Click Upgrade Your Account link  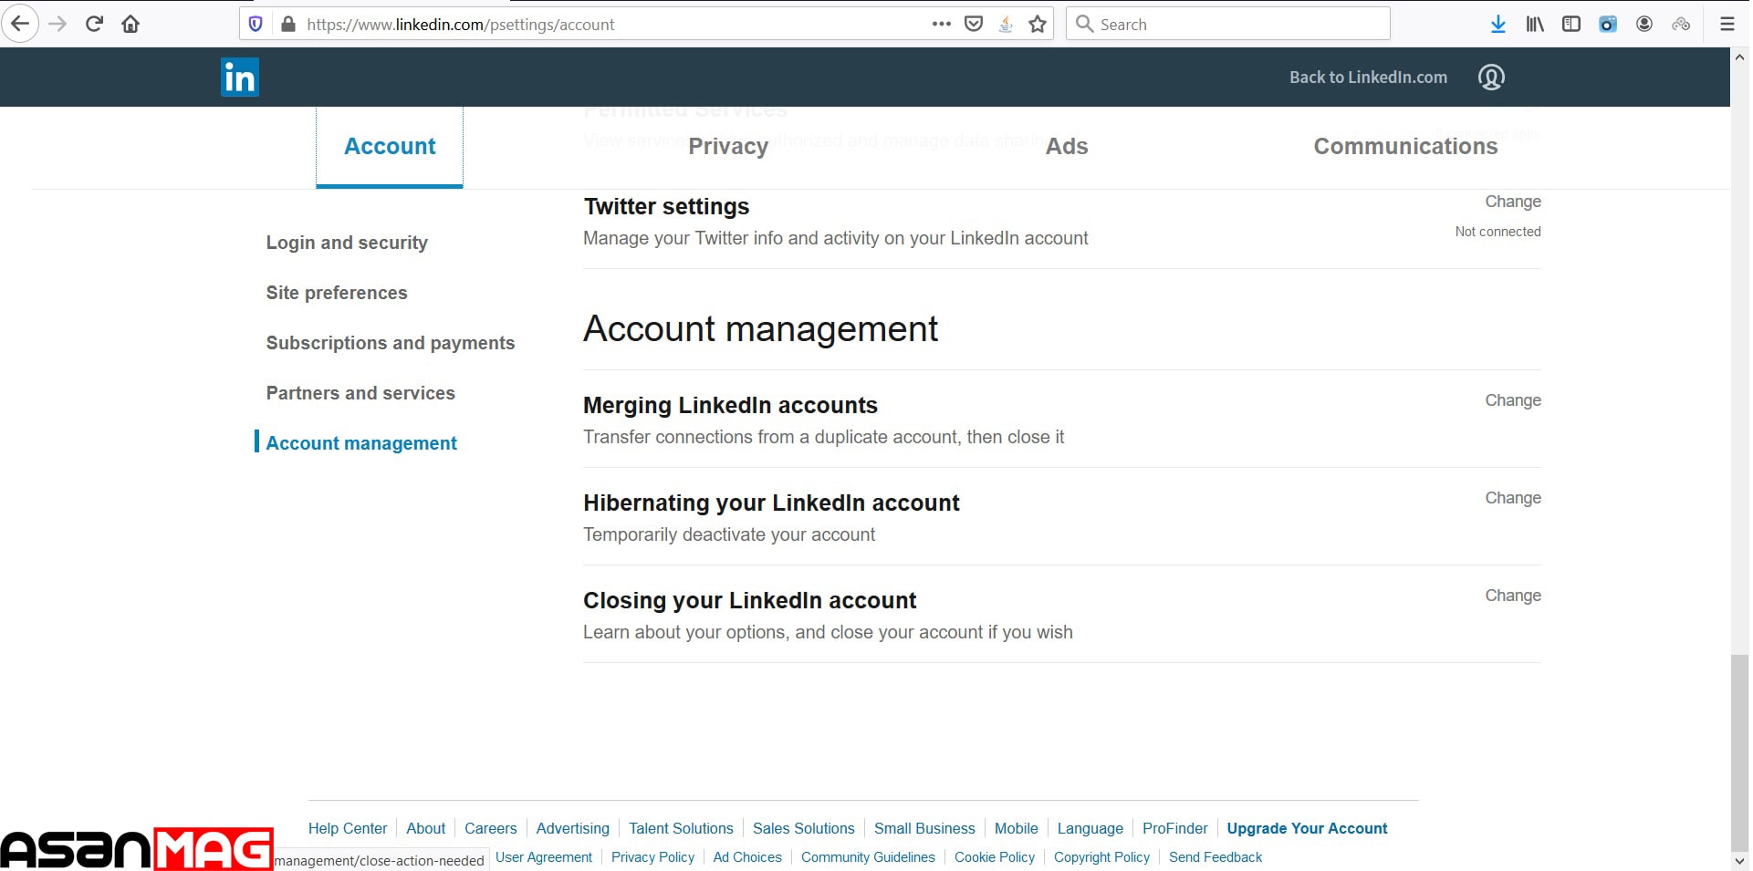pyautogui.click(x=1307, y=828)
